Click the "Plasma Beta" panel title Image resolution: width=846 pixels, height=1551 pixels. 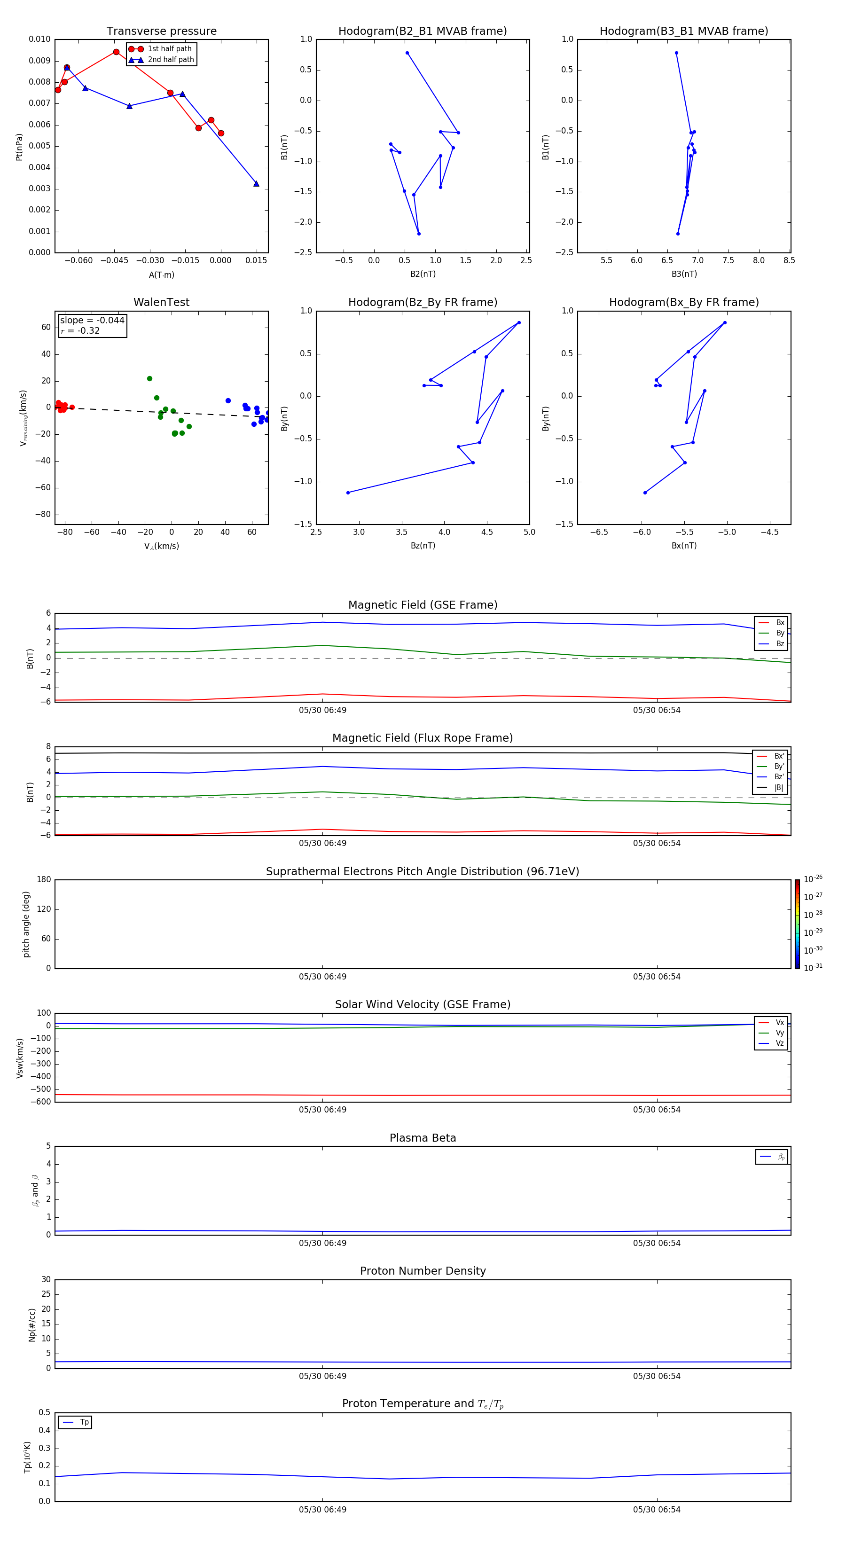tap(423, 1138)
